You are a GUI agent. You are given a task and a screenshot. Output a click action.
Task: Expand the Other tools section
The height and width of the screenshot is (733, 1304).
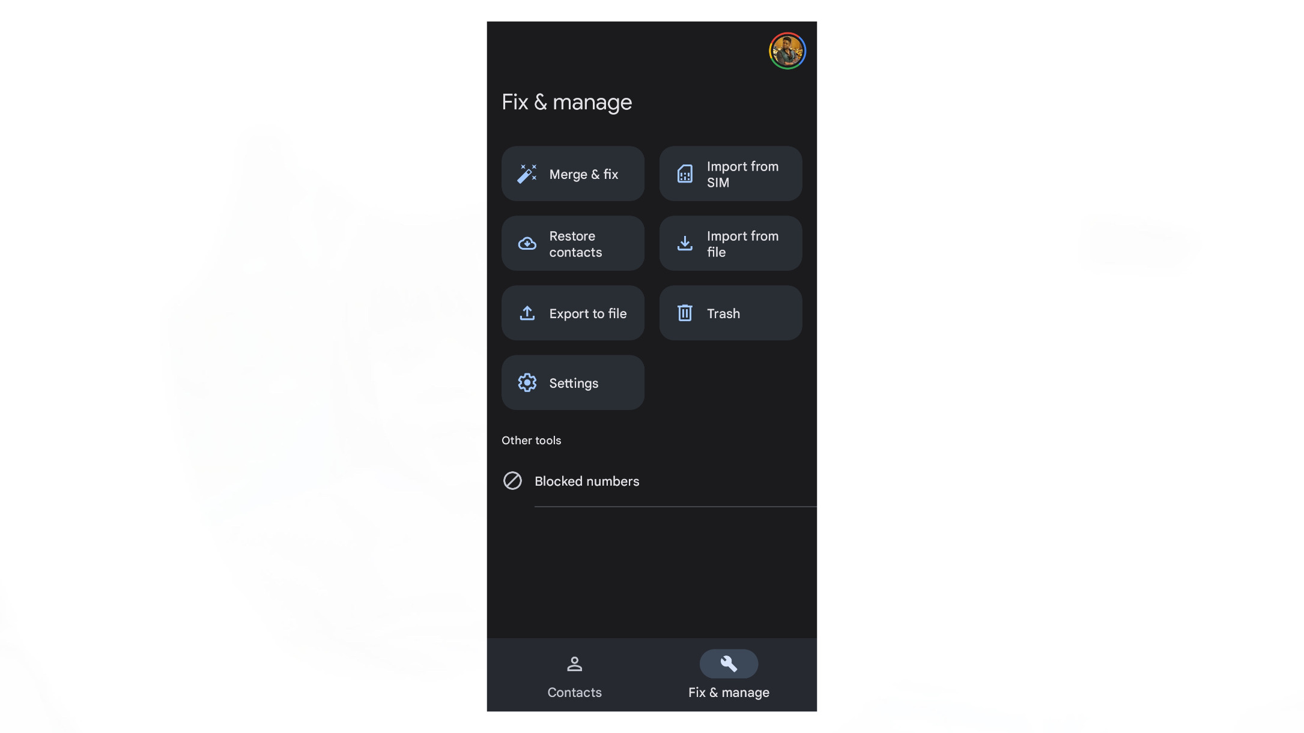click(531, 440)
